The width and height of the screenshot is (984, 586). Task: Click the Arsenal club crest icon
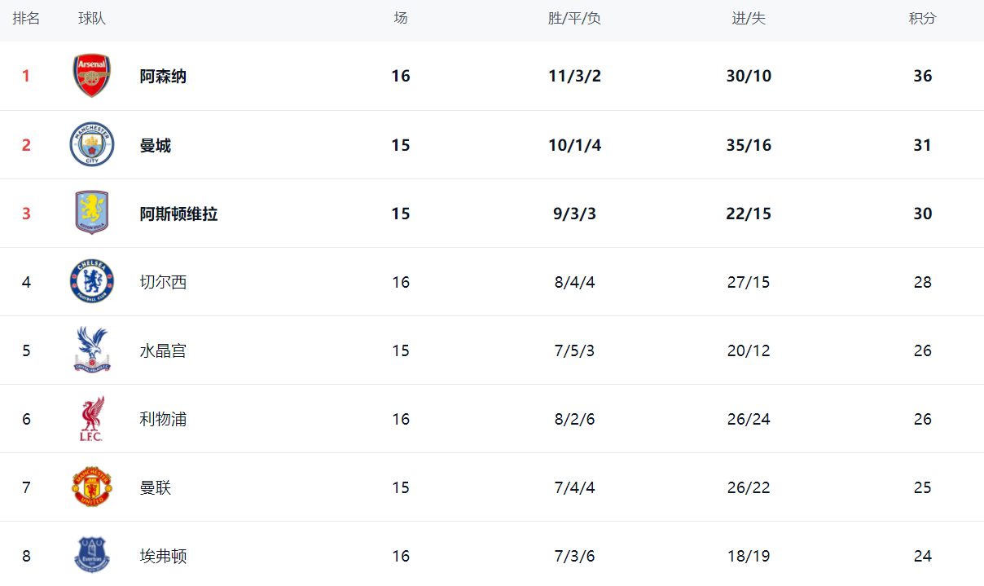click(x=91, y=76)
